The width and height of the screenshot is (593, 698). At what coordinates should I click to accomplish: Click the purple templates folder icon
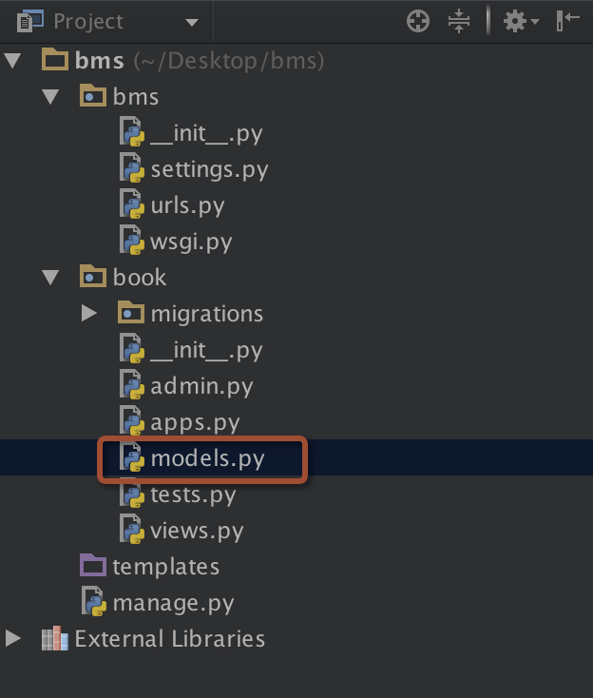(x=93, y=566)
